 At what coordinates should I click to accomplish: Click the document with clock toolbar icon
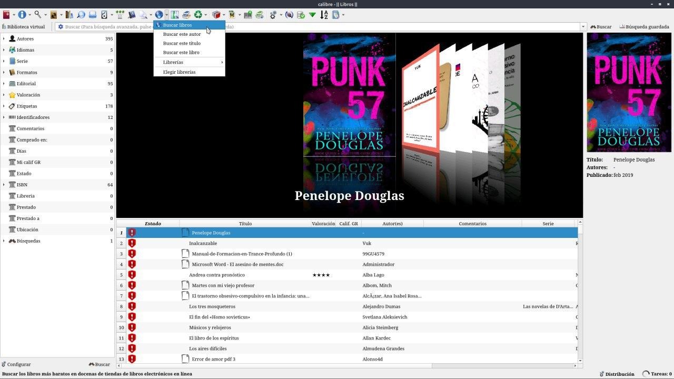(x=335, y=15)
